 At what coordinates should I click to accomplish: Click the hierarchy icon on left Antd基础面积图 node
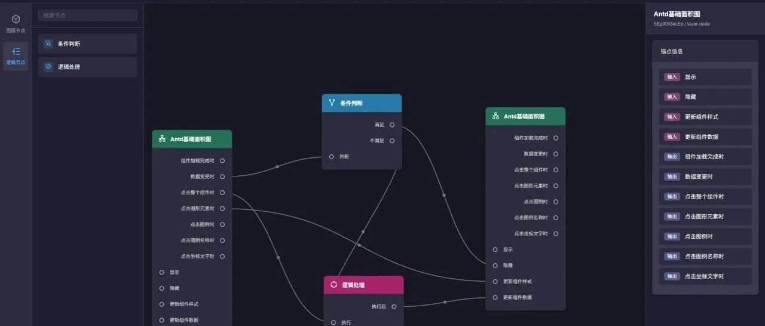[x=162, y=139]
